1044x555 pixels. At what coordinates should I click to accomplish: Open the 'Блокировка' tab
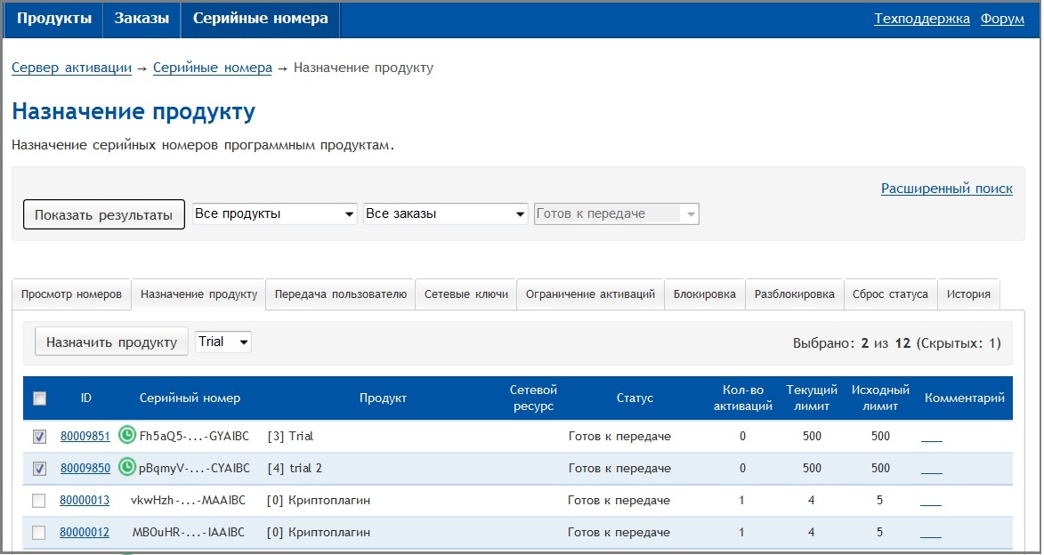704,294
